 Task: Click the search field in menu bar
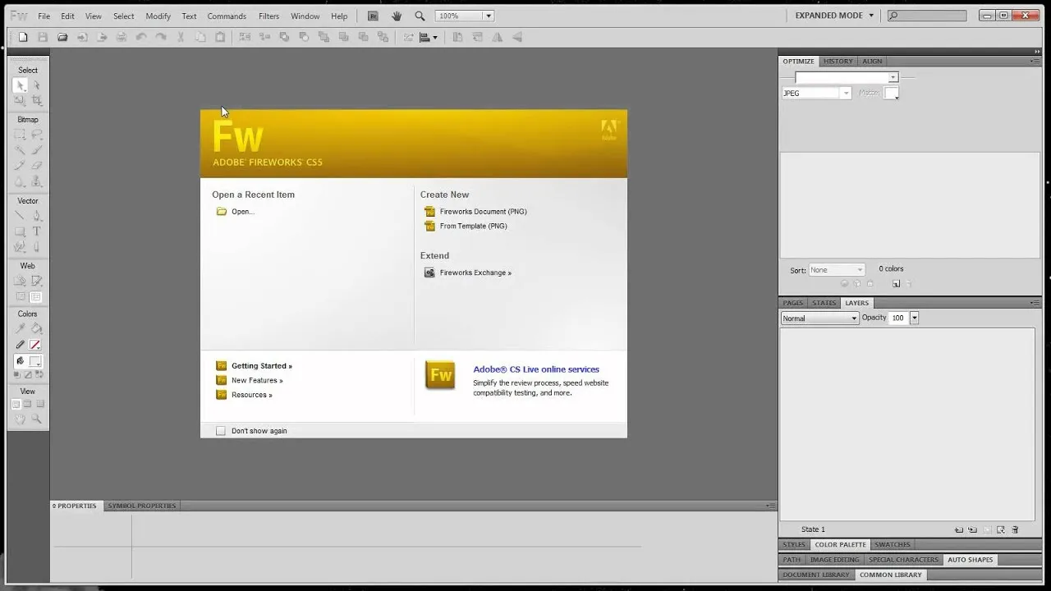[x=927, y=16]
